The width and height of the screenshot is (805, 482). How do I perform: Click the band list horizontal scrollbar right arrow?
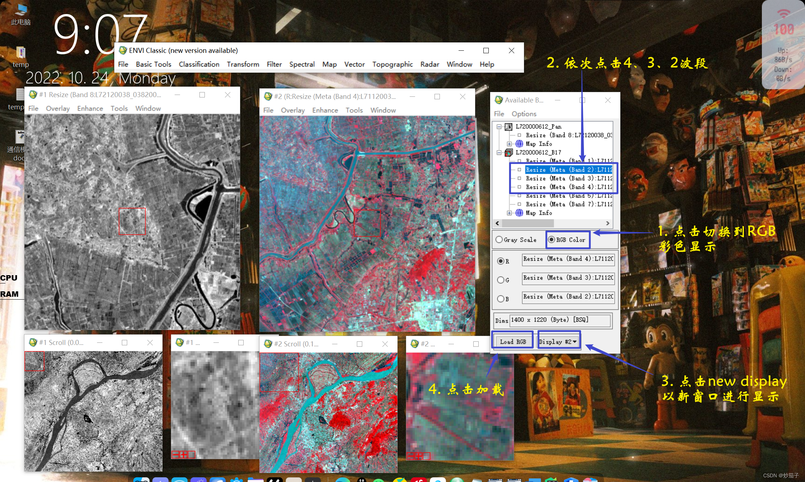coord(608,223)
